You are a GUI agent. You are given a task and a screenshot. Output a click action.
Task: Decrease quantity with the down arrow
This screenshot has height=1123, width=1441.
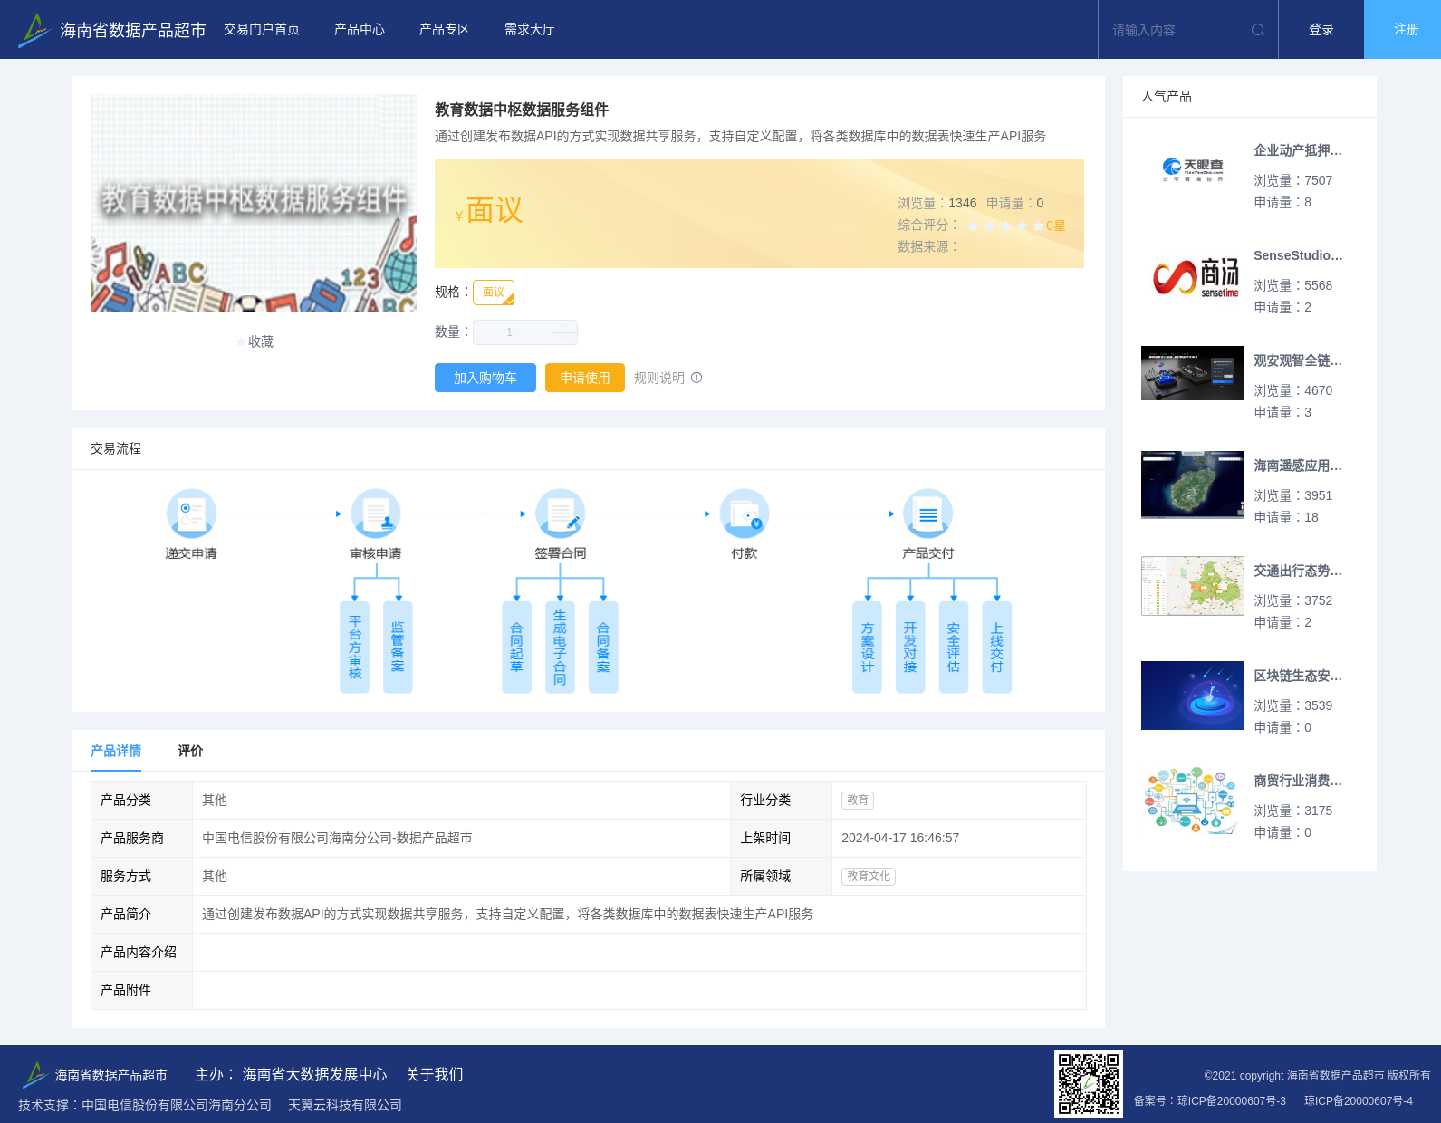pyautogui.click(x=565, y=339)
